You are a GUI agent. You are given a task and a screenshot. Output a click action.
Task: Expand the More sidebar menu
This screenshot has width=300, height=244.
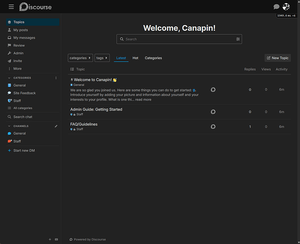[33, 68]
